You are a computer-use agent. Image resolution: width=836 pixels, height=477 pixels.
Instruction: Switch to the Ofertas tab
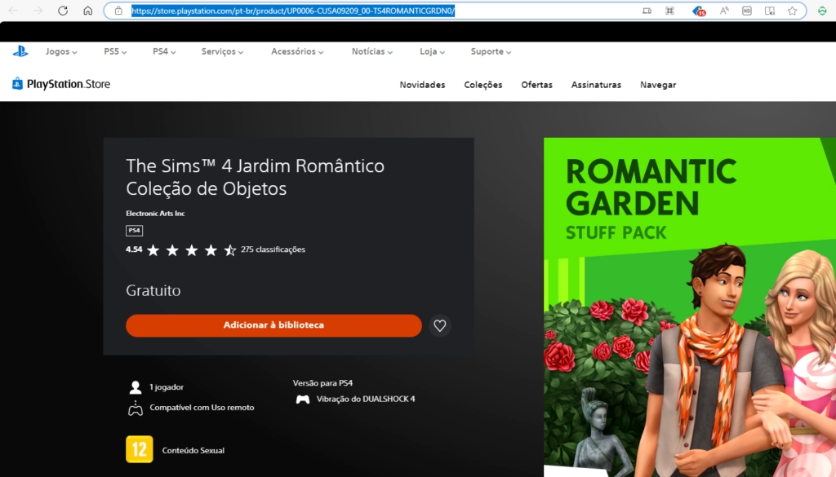click(536, 85)
